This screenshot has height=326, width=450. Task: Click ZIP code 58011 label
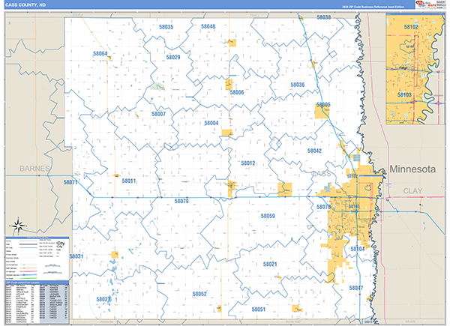click(129, 181)
